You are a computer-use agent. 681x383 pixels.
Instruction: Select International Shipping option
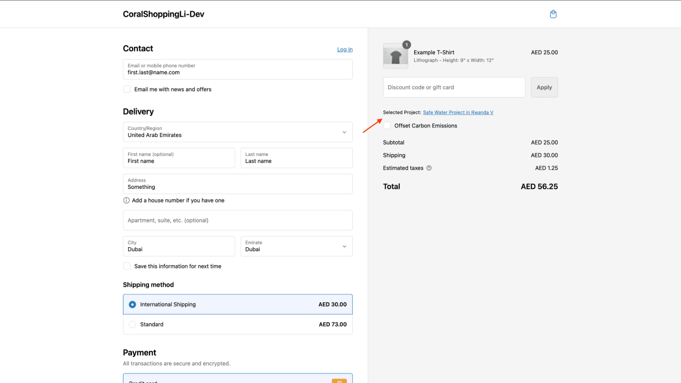132,305
